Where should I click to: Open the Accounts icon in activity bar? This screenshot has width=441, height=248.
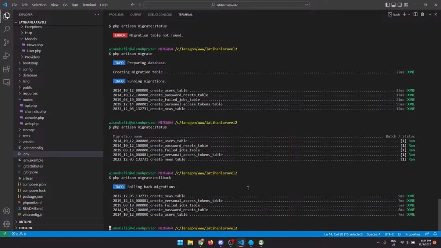(6, 211)
